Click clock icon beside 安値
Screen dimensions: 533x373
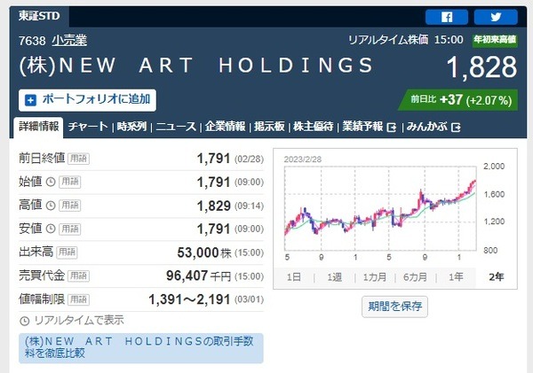[x=51, y=229]
